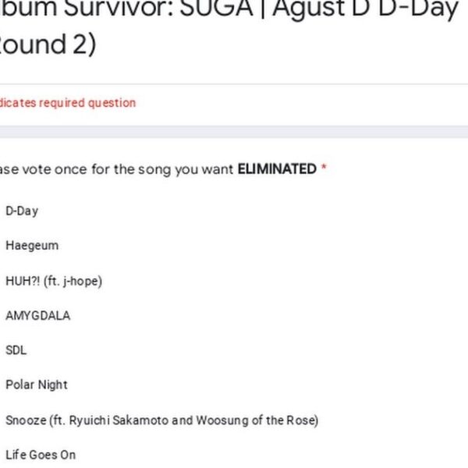Click the gray band between form cards
Image resolution: width=468 pixels, height=468 pixels.
point(234,133)
